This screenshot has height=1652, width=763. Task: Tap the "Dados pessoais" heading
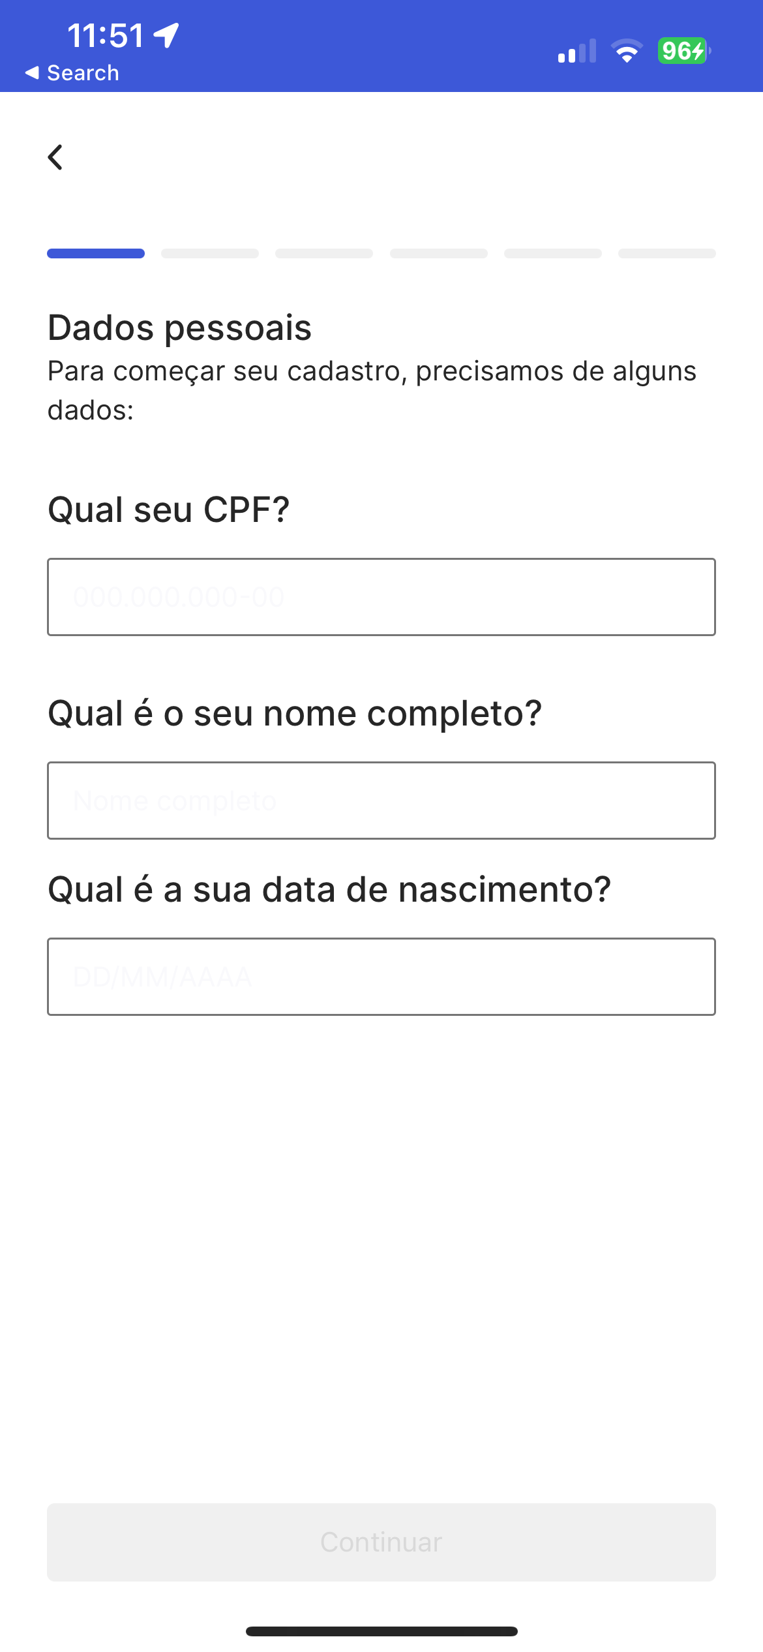(180, 328)
